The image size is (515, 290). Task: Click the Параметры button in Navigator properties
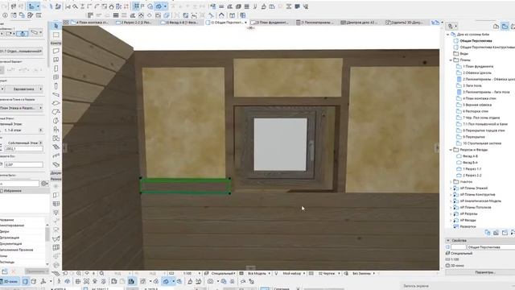[x=484, y=272]
